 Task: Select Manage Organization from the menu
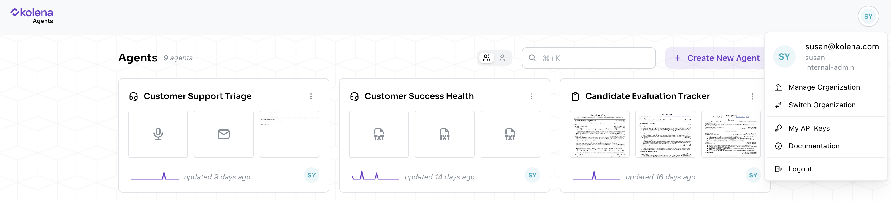click(x=824, y=87)
